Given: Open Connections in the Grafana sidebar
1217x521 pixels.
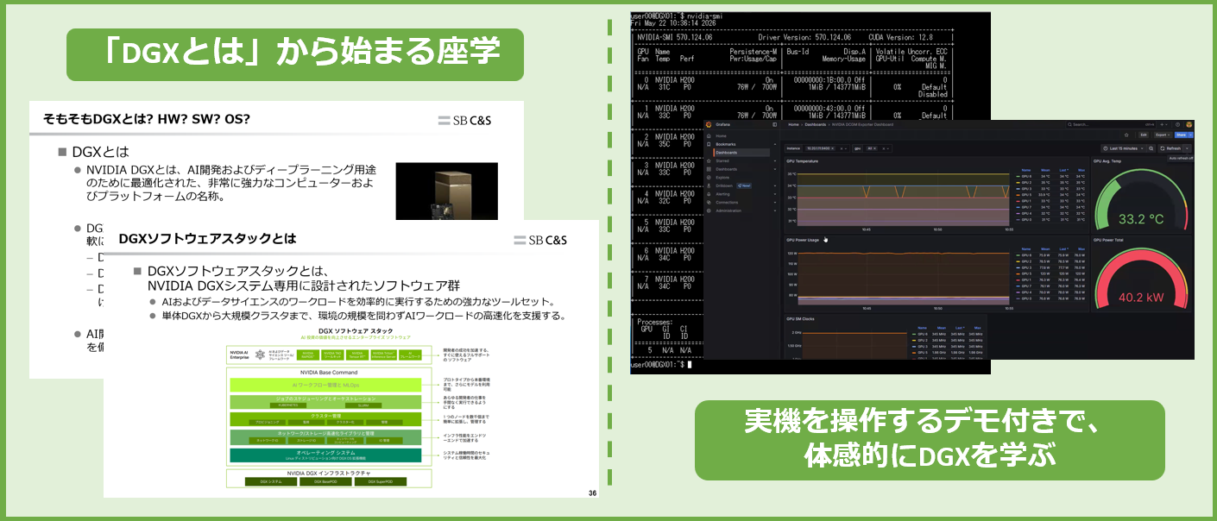Looking at the screenshot, I should [x=727, y=203].
